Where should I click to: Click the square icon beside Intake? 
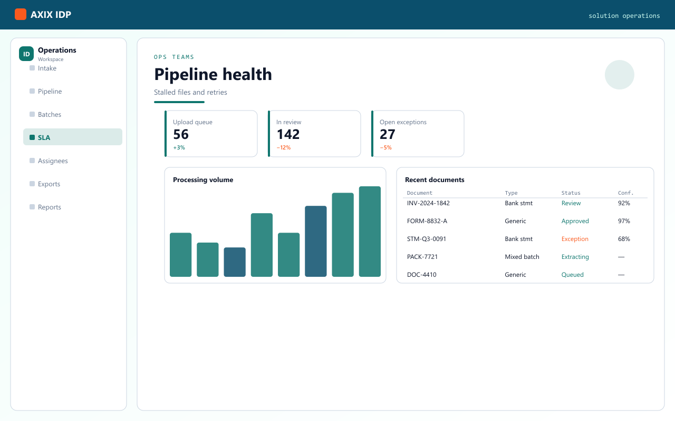(32, 68)
